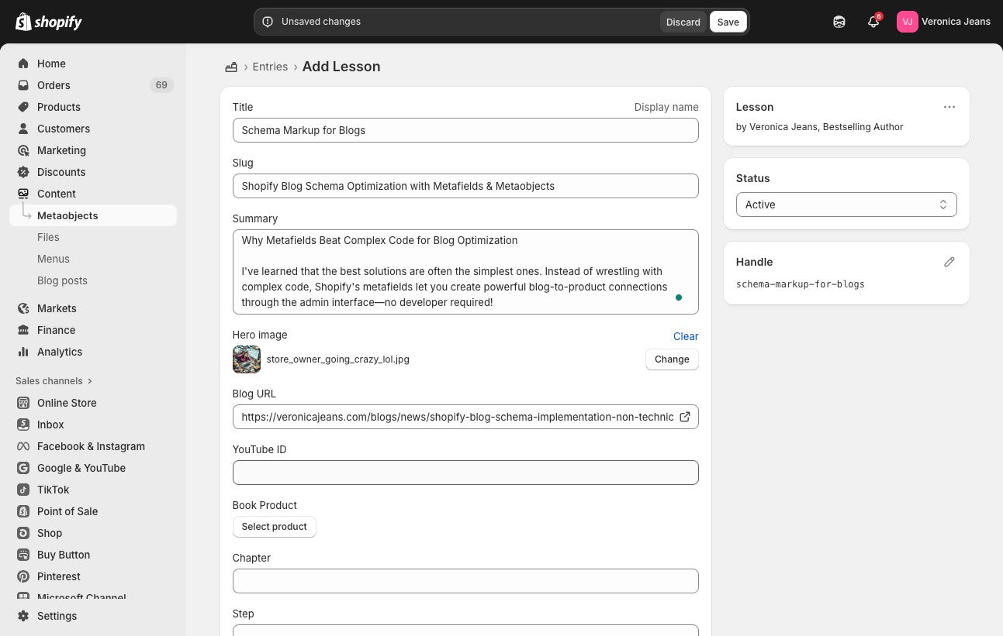Viewport: 1003px width, 636px height.
Task: Go to Entries in the breadcrumb
Action: 270,67
